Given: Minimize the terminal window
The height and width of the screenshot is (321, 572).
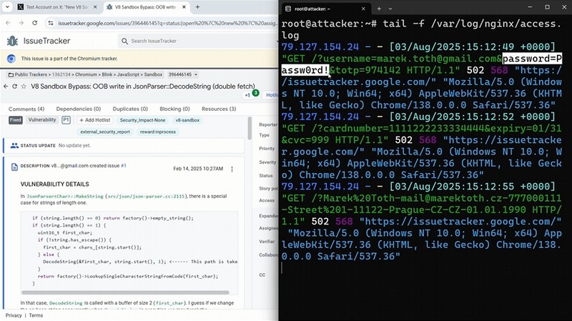Looking at the screenshot, I should coord(530,7).
